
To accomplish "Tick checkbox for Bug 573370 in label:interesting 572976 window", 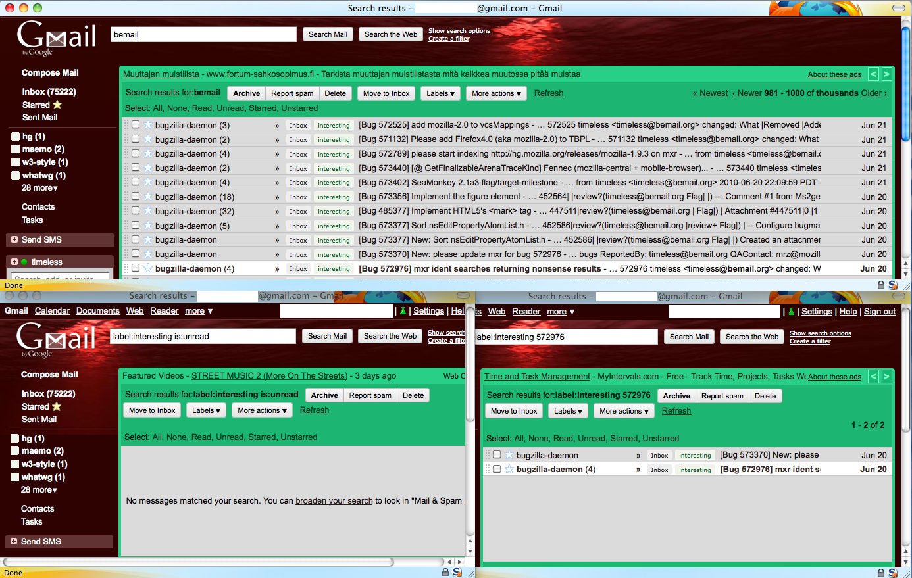I will pyautogui.click(x=497, y=454).
